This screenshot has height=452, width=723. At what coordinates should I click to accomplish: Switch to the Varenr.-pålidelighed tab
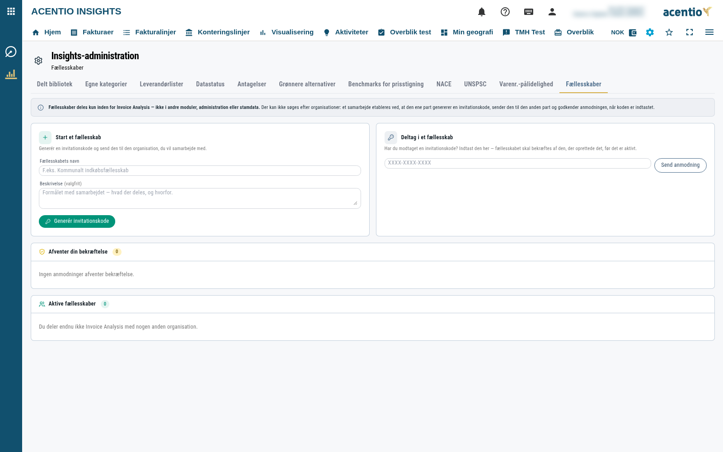pos(526,85)
